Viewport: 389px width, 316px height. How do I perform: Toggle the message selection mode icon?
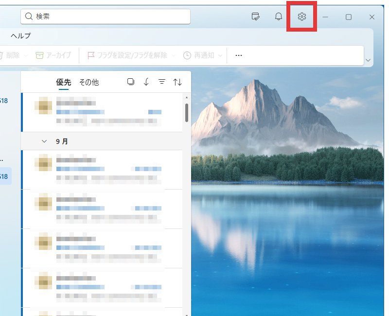pyautogui.click(x=130, y=82)
